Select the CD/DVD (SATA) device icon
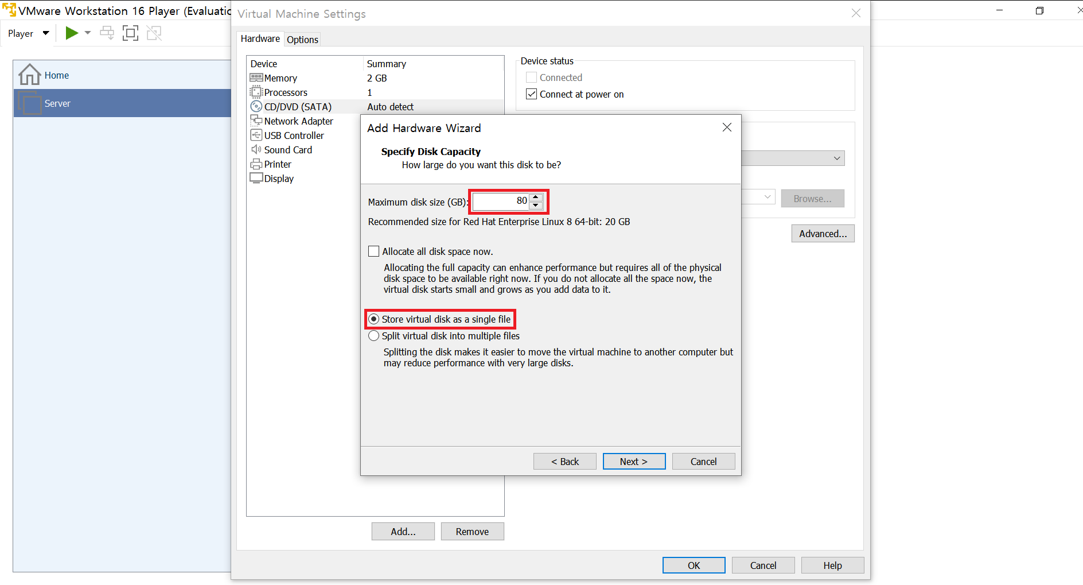This screenshot has height=585, width=1083. pos(256,106)
